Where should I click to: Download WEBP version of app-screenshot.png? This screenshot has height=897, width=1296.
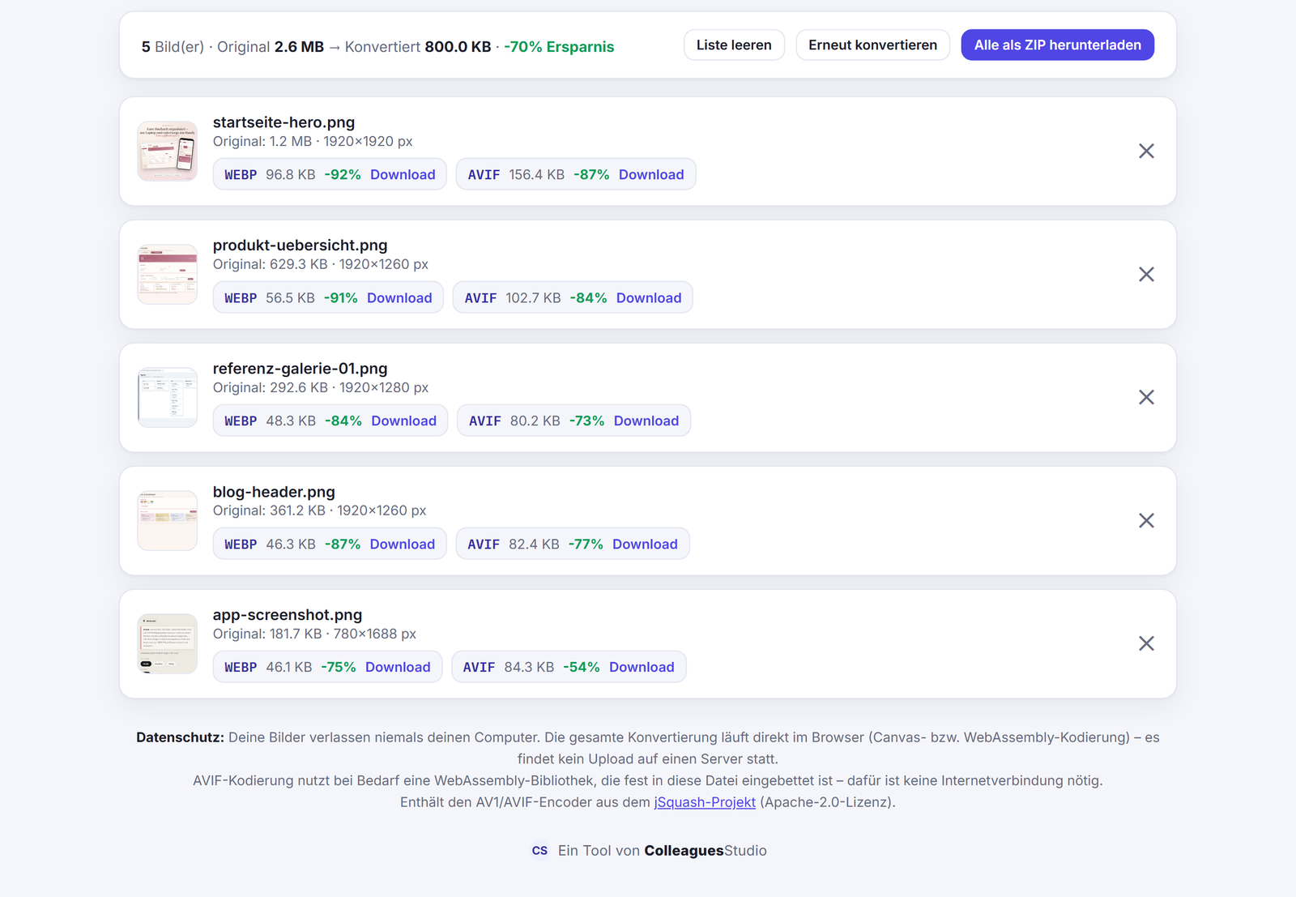pos(398,667)
